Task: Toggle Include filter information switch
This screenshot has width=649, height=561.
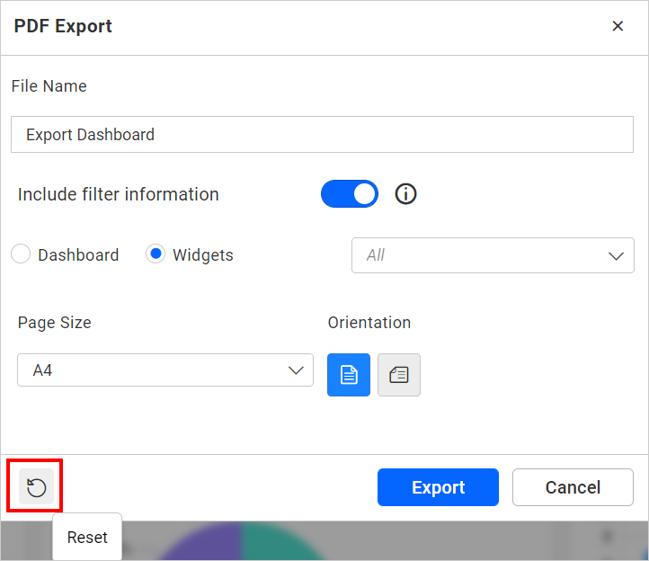Action: pos(350,194)
